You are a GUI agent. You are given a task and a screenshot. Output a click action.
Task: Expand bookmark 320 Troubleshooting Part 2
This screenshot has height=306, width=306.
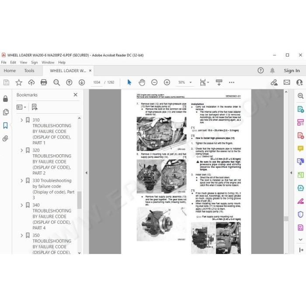pyautogui.click(x=22, y=150)
